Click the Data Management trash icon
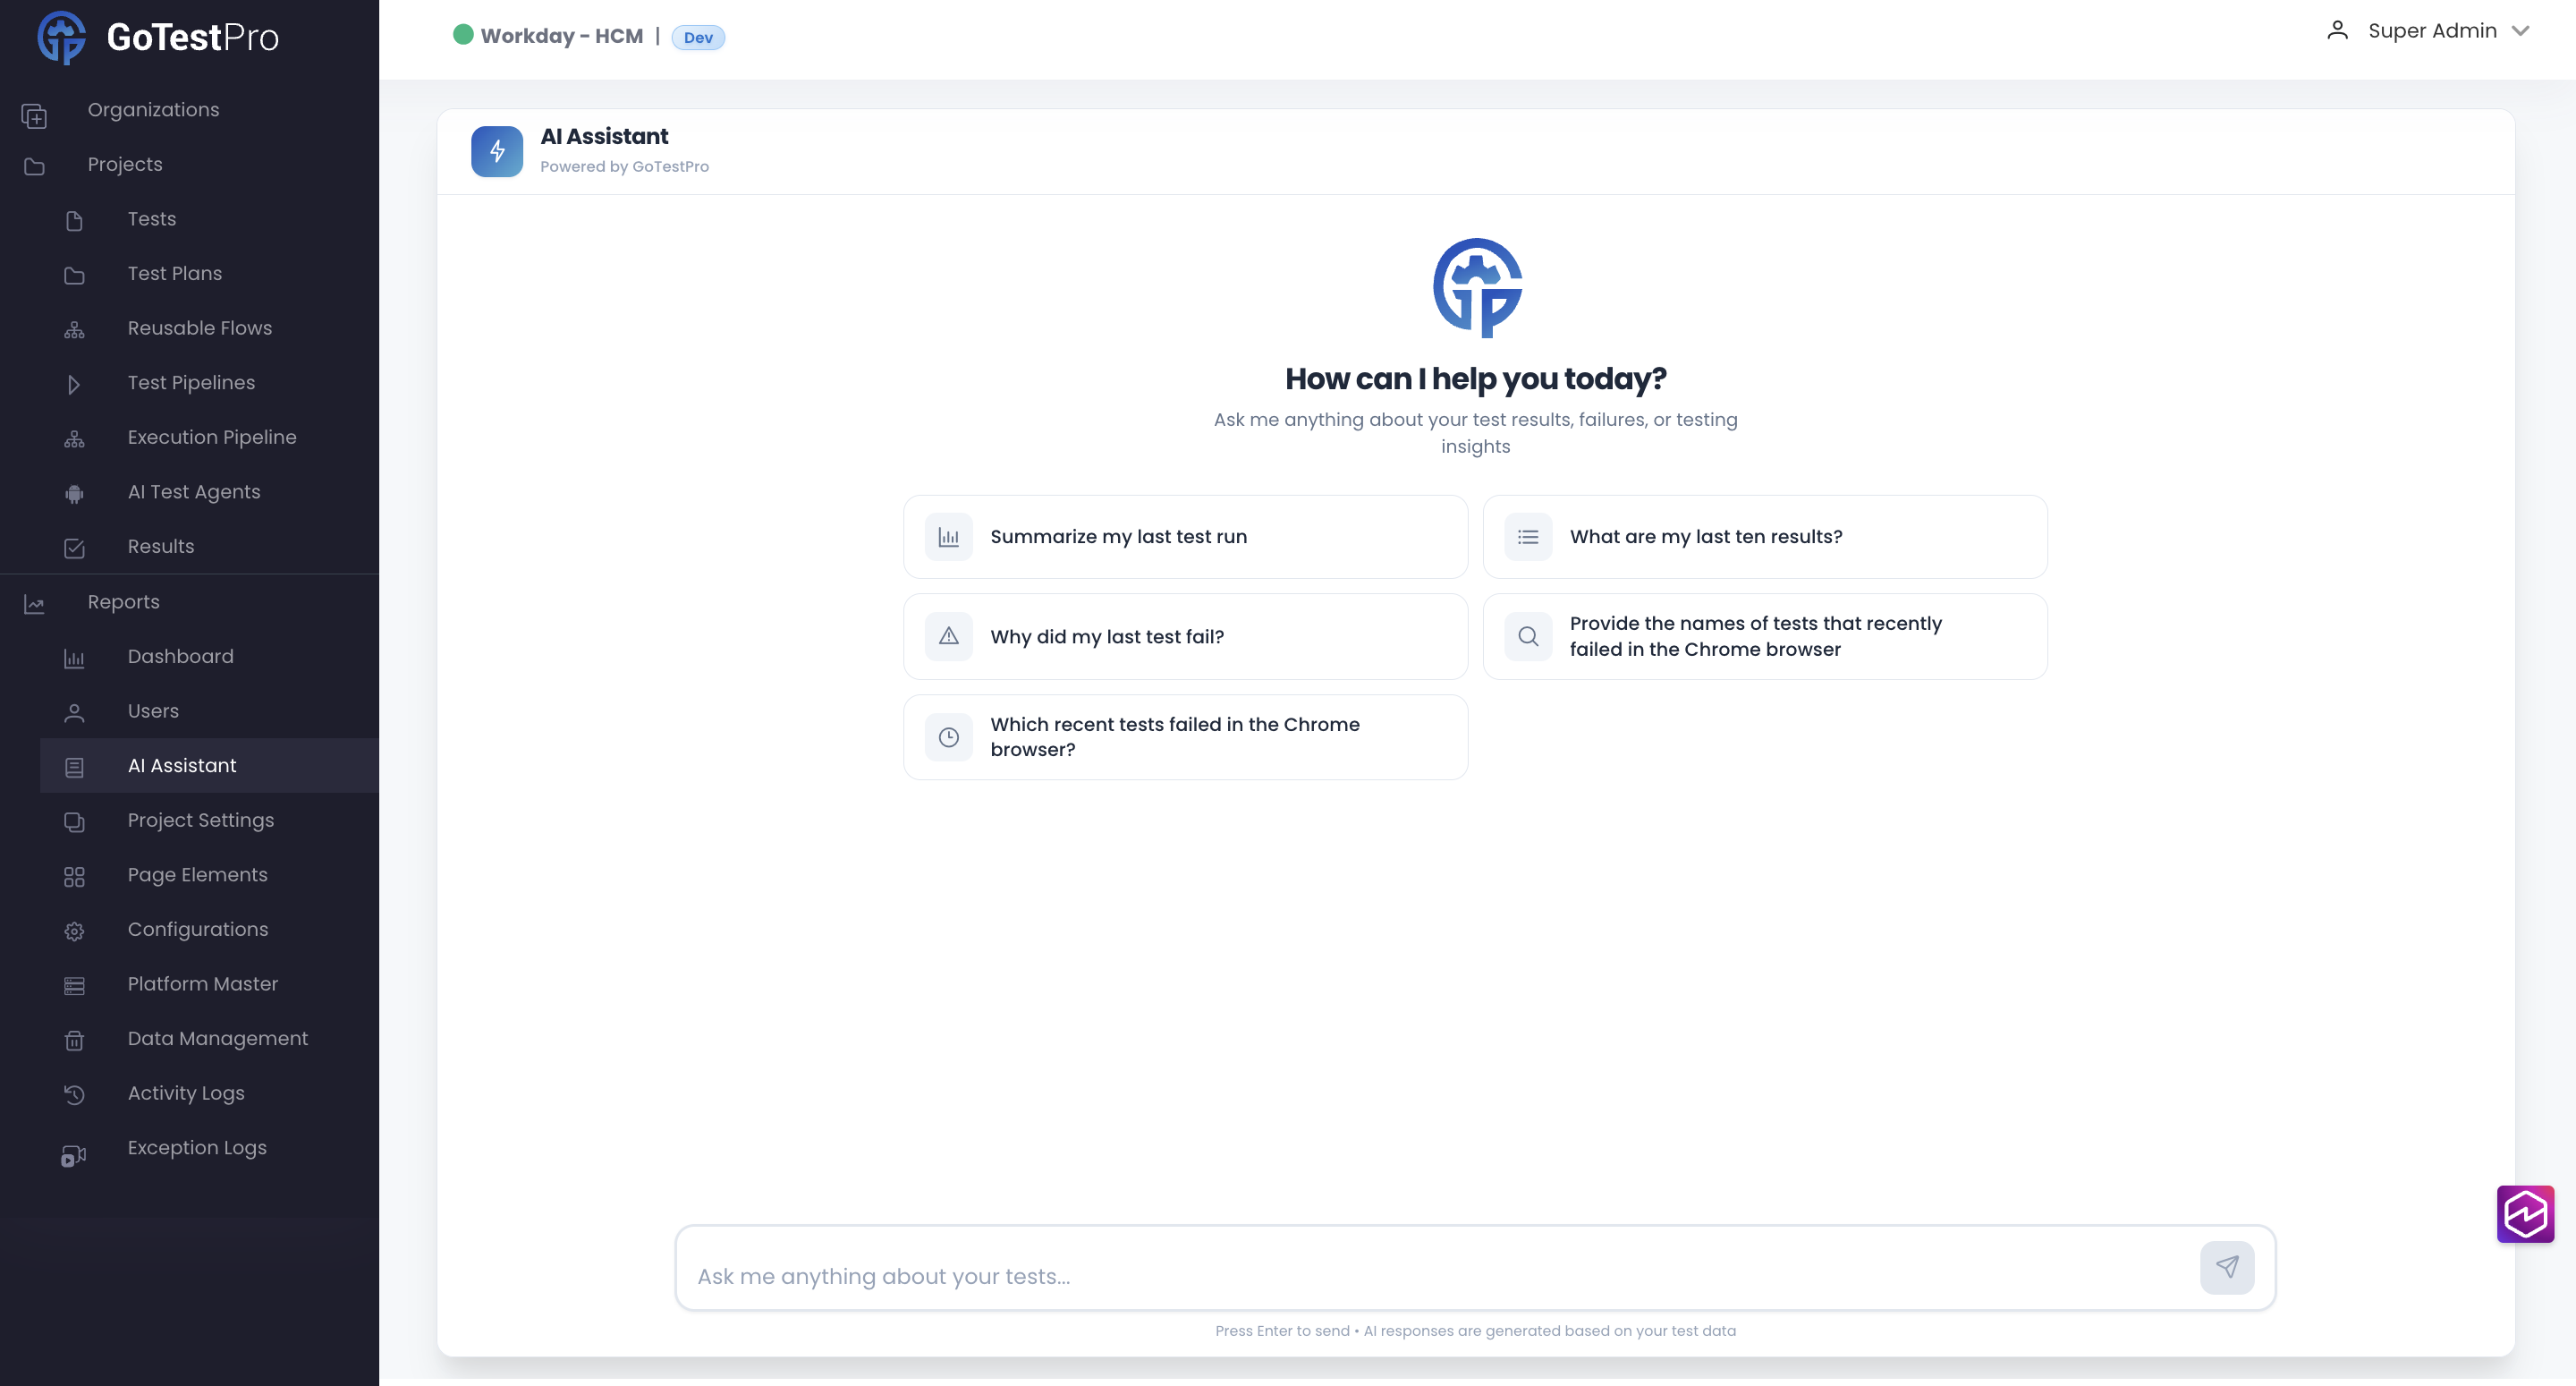This screenshot has height=1386, width=2576. tap(74, 1040)
